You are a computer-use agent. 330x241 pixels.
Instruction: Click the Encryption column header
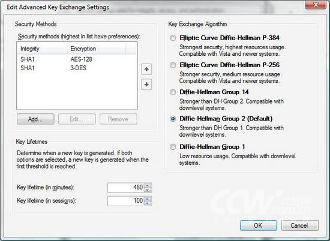click(97, 49)
